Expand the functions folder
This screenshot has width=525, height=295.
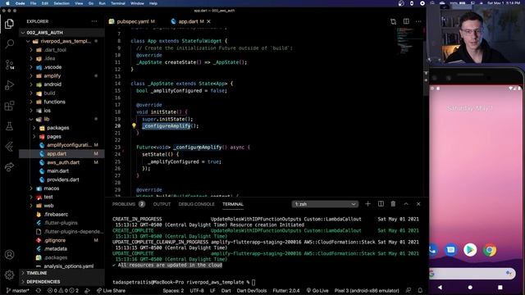(62, 102)
